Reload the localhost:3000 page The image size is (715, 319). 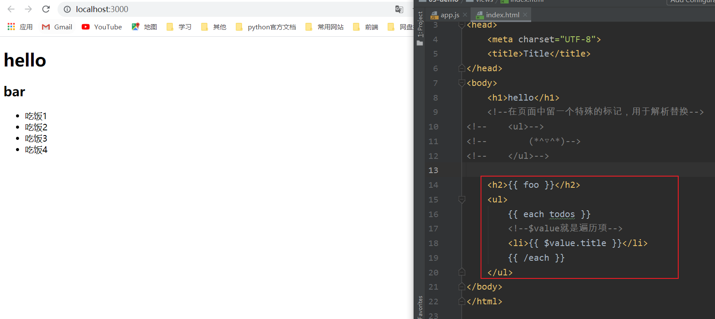(46, 9)
